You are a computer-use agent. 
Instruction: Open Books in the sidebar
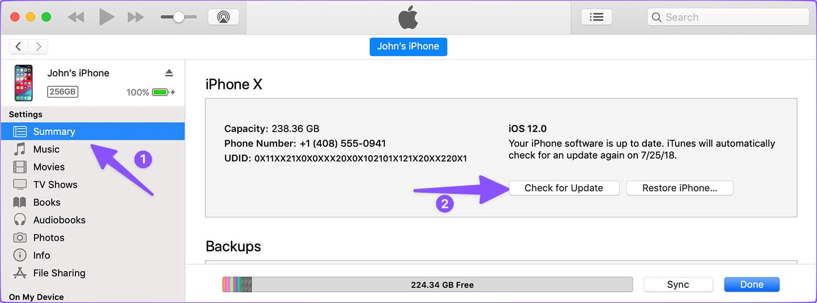[x=92, y=202]
